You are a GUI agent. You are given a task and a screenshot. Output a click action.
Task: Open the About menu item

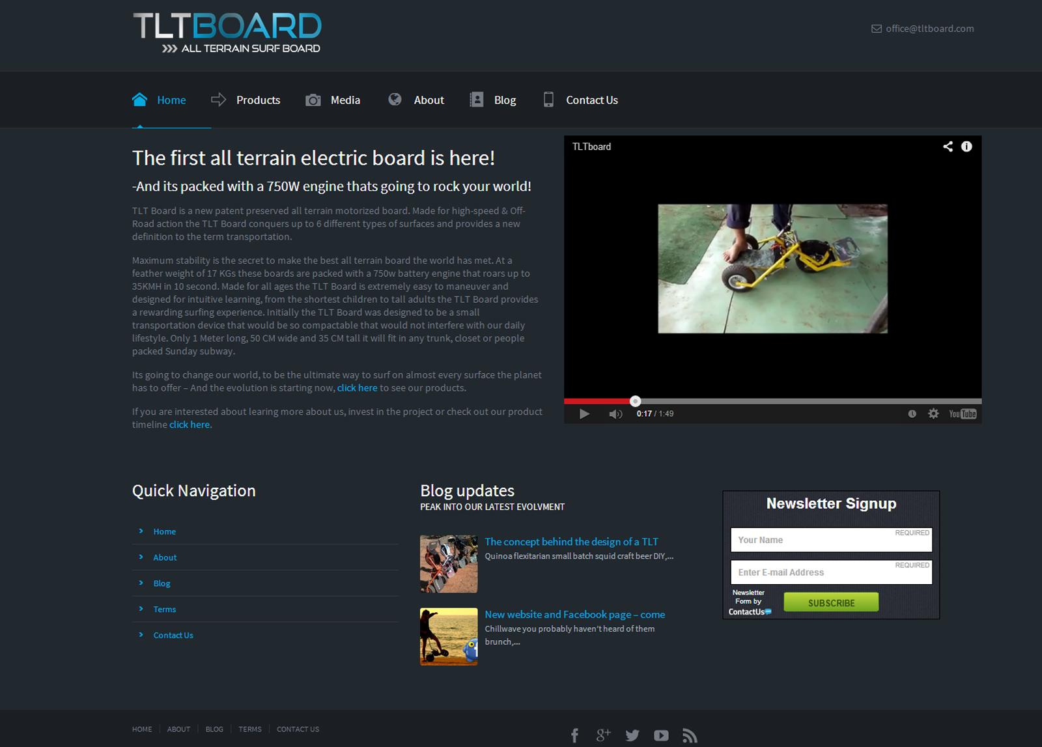[x=429, y=100]
